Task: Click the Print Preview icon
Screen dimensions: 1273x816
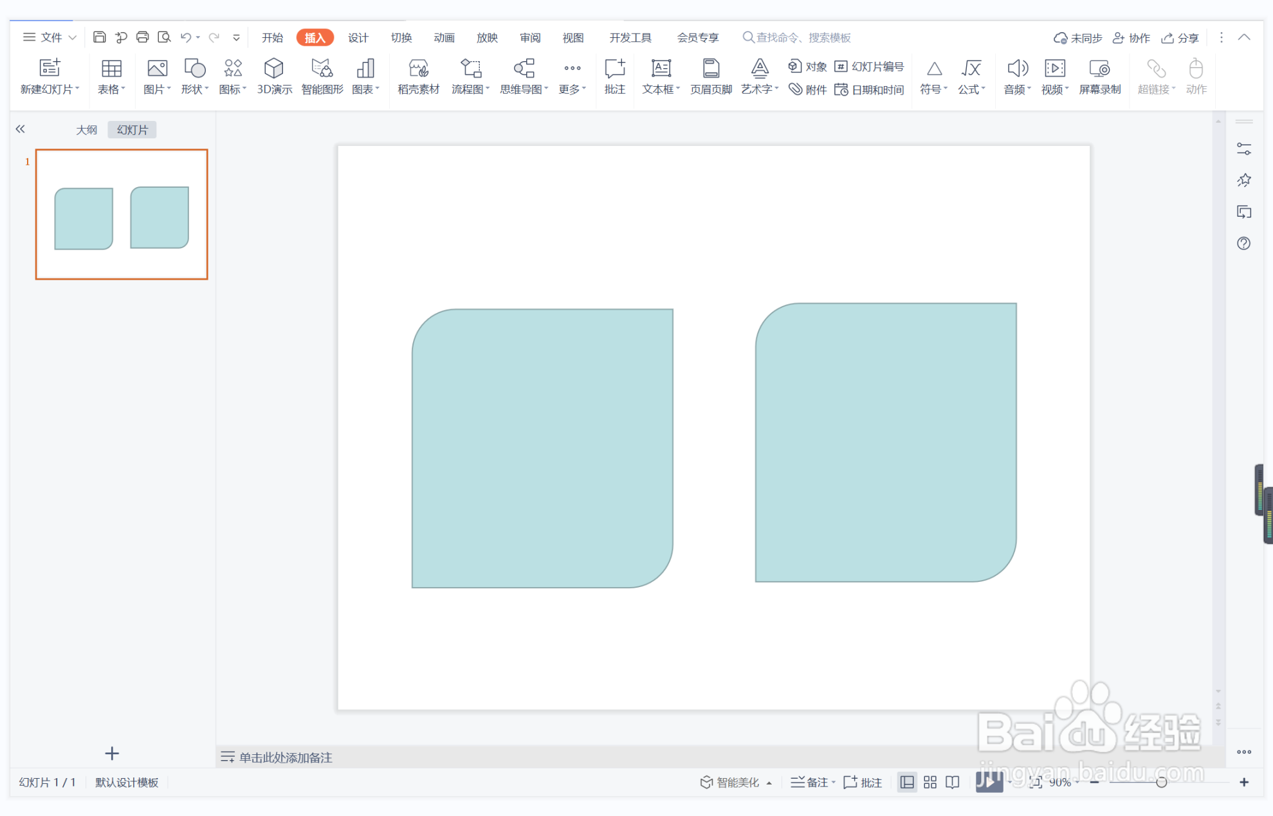Action: point(164,37)
